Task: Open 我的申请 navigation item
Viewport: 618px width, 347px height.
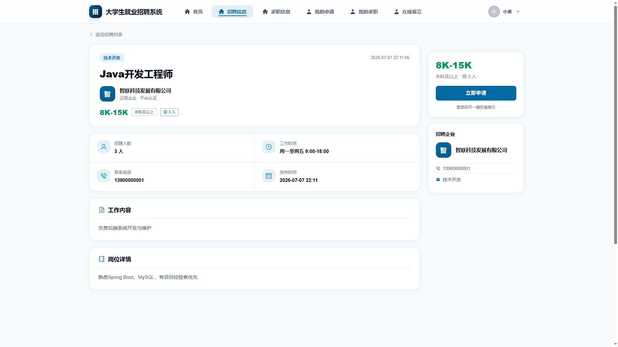Action: [320, 12]
